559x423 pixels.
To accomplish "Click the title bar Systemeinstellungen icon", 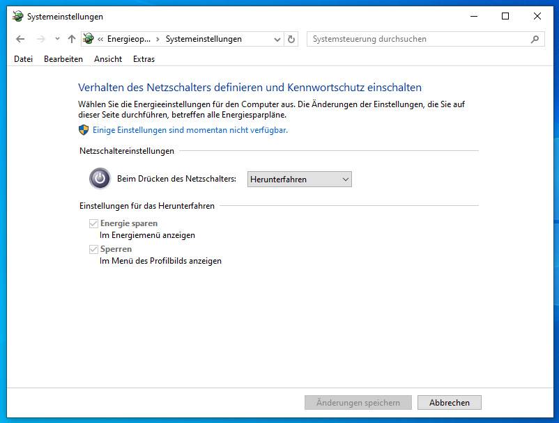I will point(17,16).
